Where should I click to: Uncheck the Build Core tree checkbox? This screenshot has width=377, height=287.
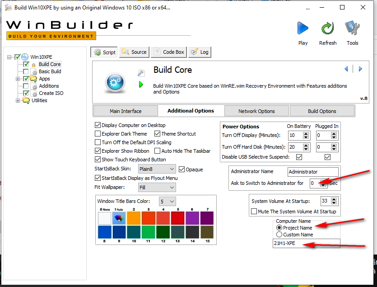click(x=26, y=64)
